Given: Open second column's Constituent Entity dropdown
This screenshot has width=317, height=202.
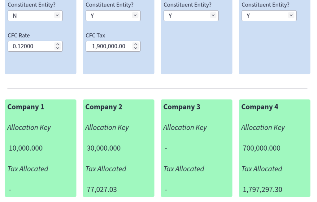Looking at the screenshot, I should tap(113, 16).
